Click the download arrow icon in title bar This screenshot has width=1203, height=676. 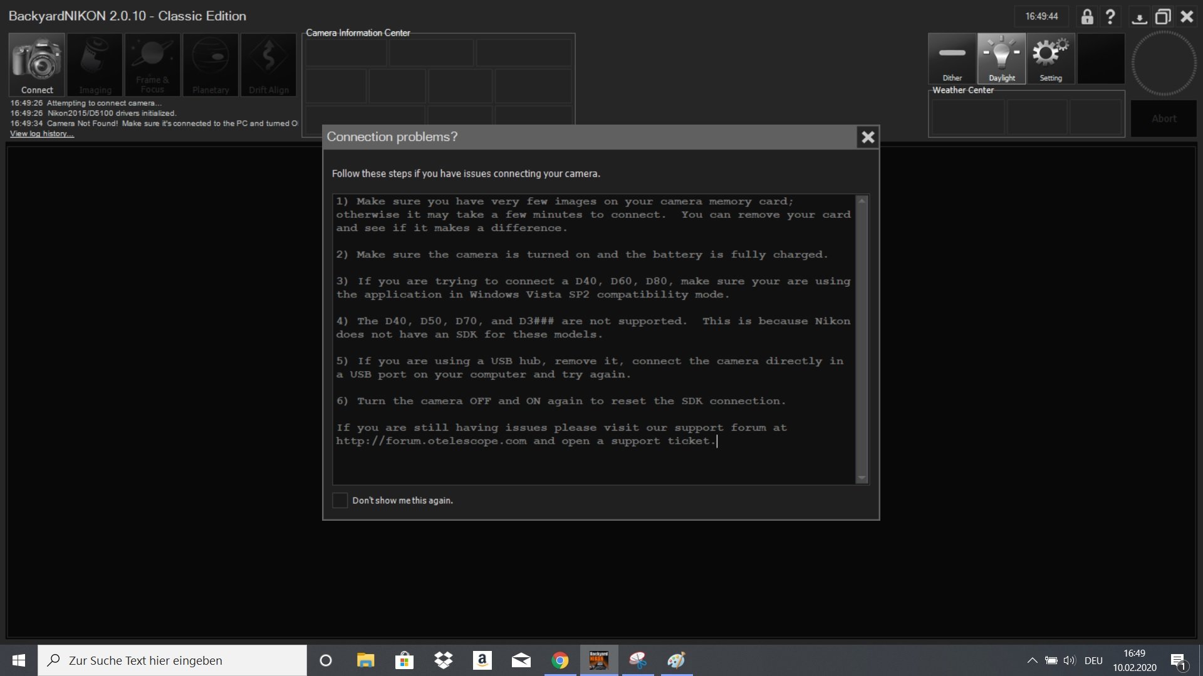[x=1139, y=17]
